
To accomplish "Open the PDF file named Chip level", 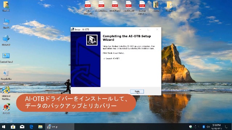I will point(88,8).
